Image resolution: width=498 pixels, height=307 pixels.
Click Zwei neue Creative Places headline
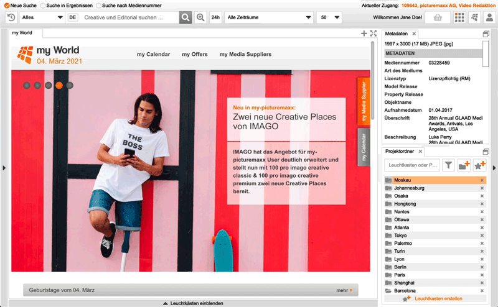point(284,121)
